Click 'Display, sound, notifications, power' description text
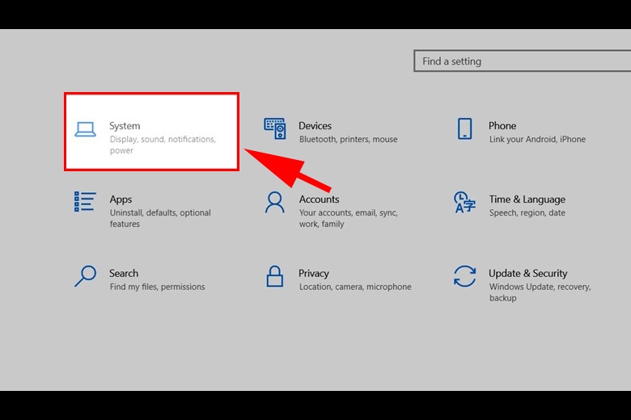 [x=163, y=145]
